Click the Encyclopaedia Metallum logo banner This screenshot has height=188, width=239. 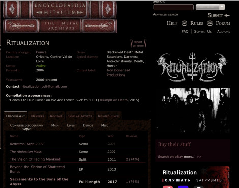pyautogui.click(x=60, y=17)
